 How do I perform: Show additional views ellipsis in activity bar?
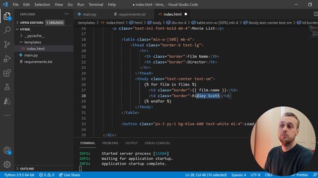(7, 115)
